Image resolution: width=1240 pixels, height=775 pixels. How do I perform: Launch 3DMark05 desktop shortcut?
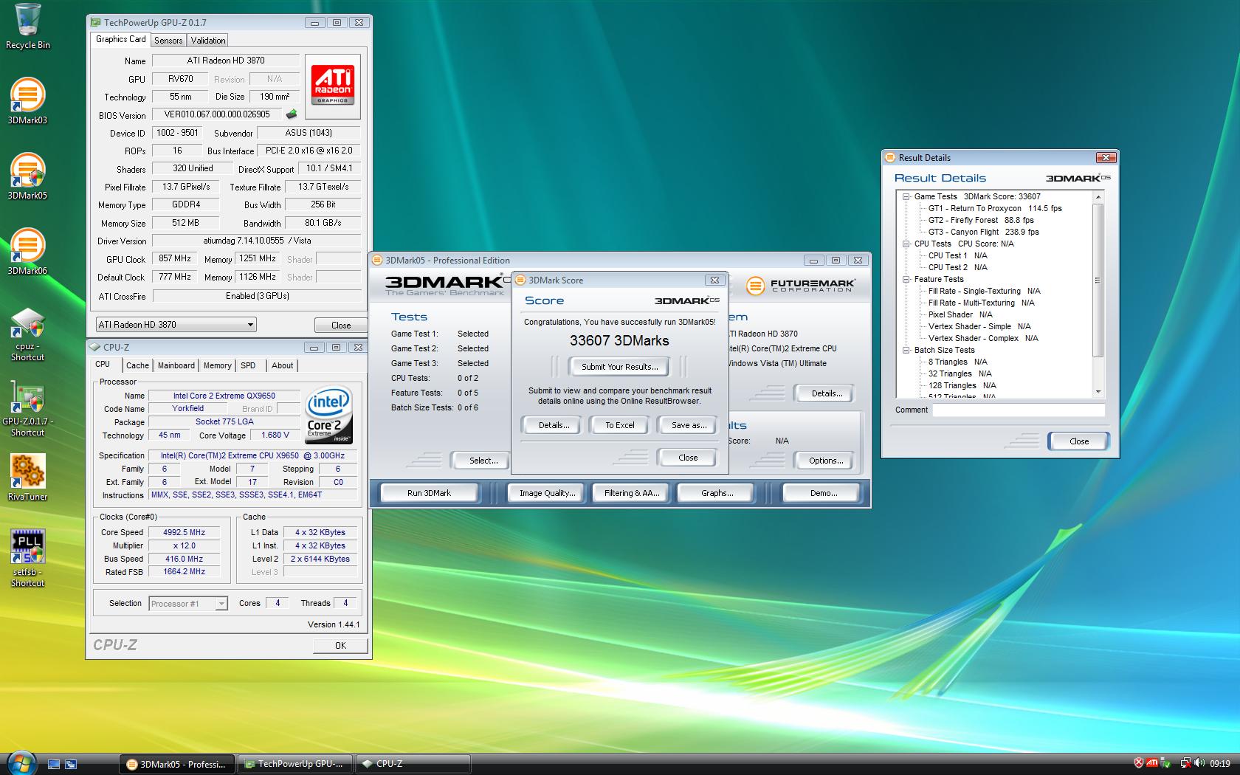click(x=27, y=176)
